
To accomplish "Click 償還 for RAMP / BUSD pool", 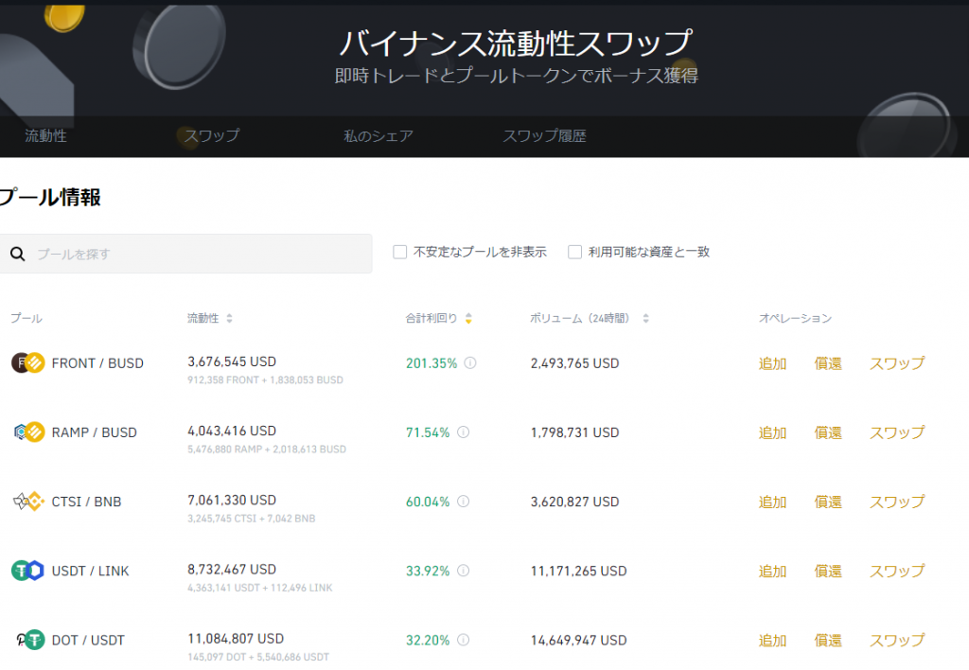I will (x=828, y=432).
